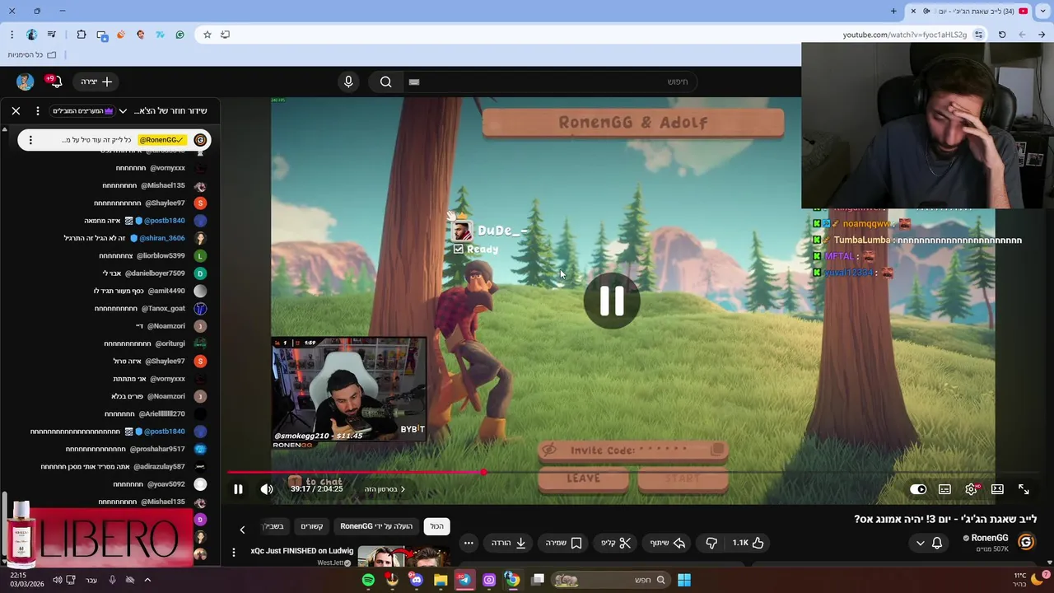Open the pinned message options menu

click(x=30, y=140)
